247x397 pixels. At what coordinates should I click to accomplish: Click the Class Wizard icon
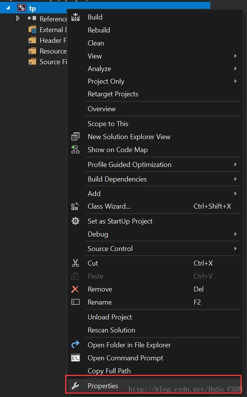tap(75, 206)
